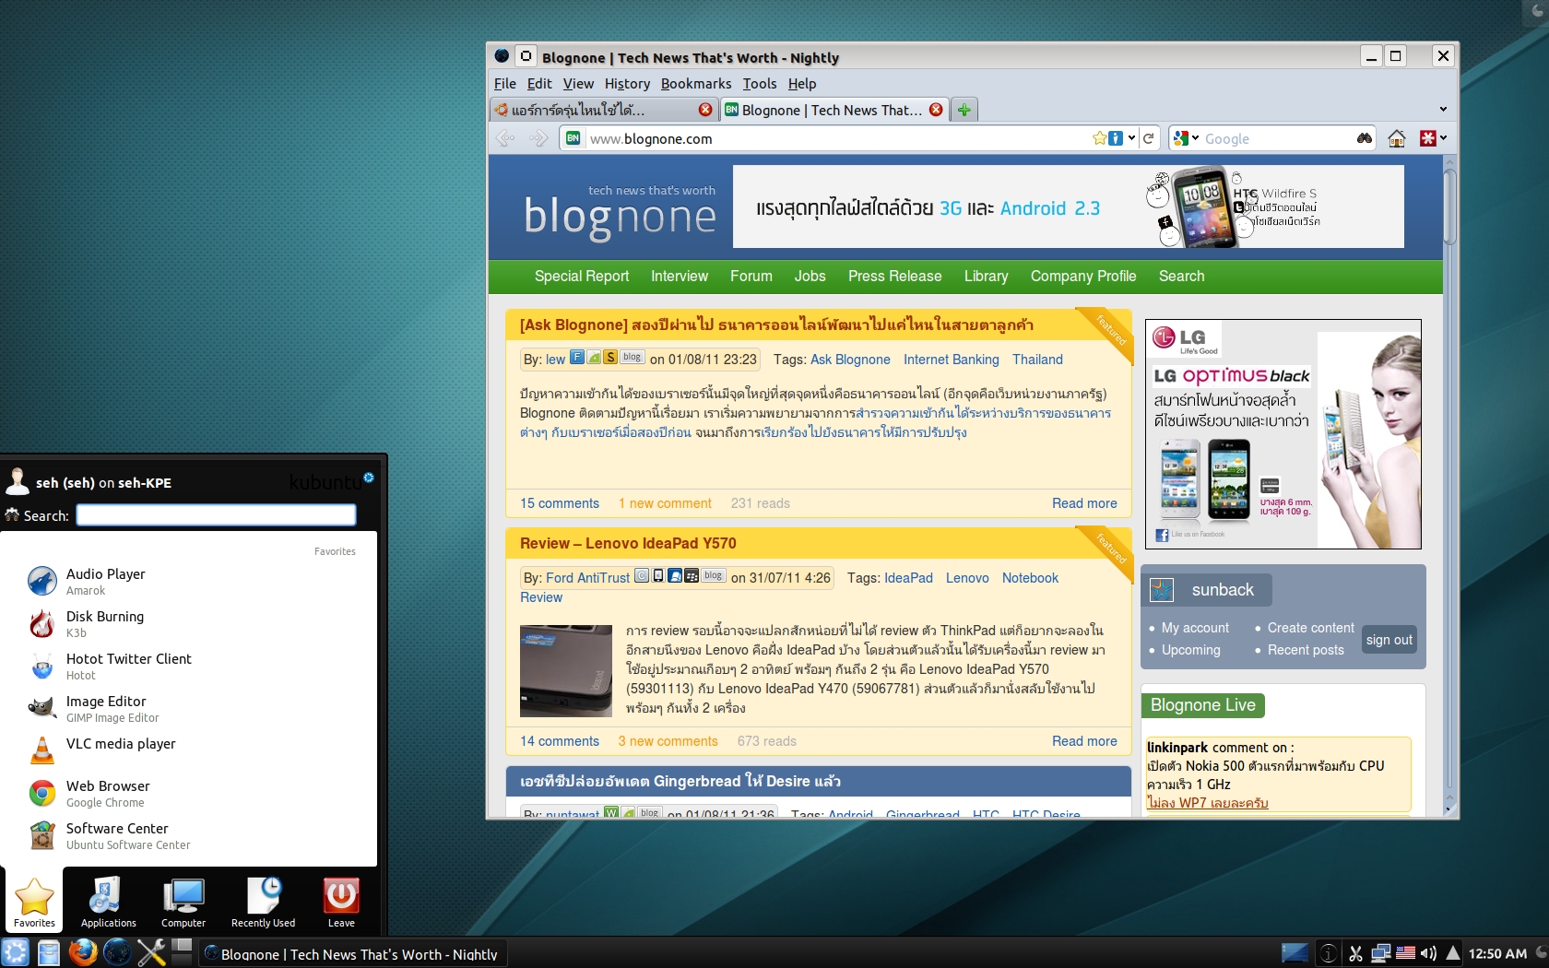Click the Ubuntu Software Center icon
The height and width of the screenshot is (968, 1549).
point(42,835)
